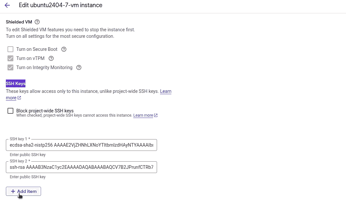The height and width of the screenshot is (203, 346).
Task: Show help for Turn on vTPM
Action: [51, 58]
